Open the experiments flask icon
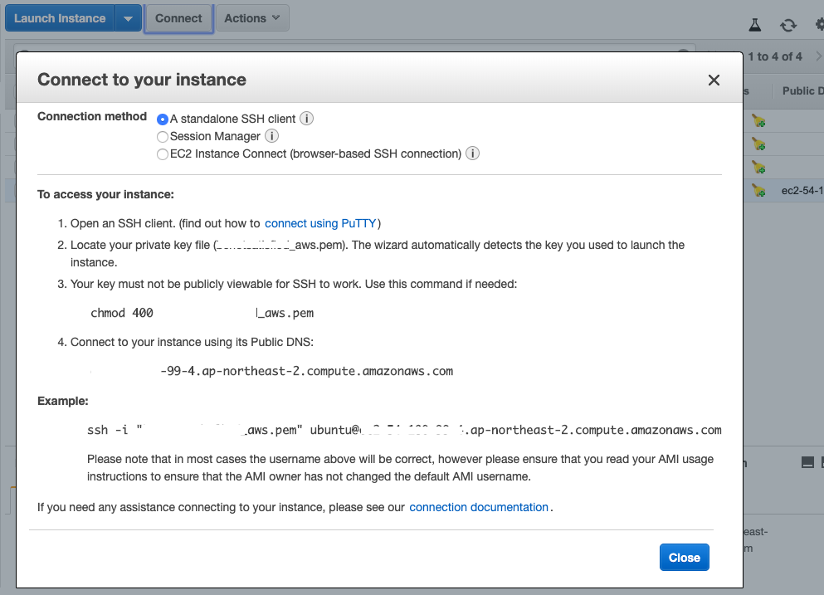 tap(754, 25)
